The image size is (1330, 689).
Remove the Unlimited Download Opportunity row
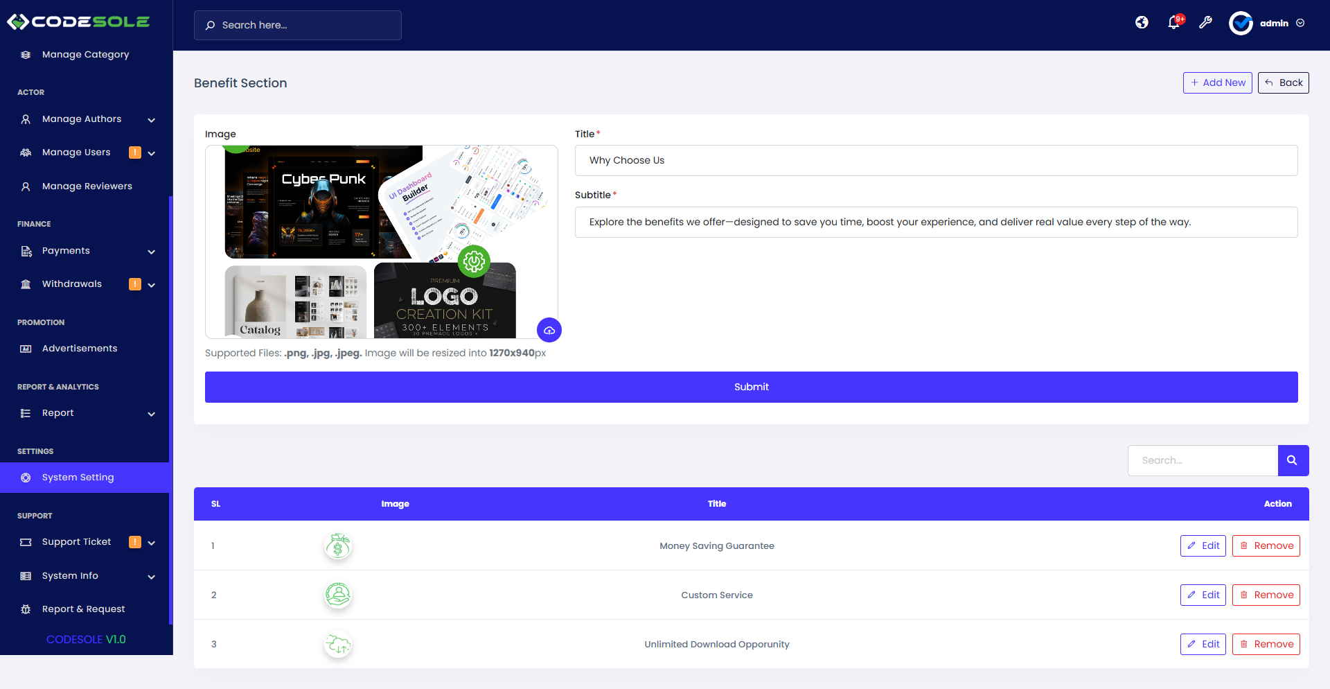tap(1266, 644)
